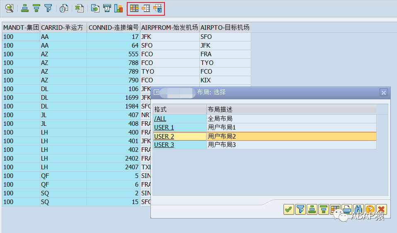Click the filter funnel in the layout dialog
The width and height of the screenshot is (397, 233).
coord(300,209)
